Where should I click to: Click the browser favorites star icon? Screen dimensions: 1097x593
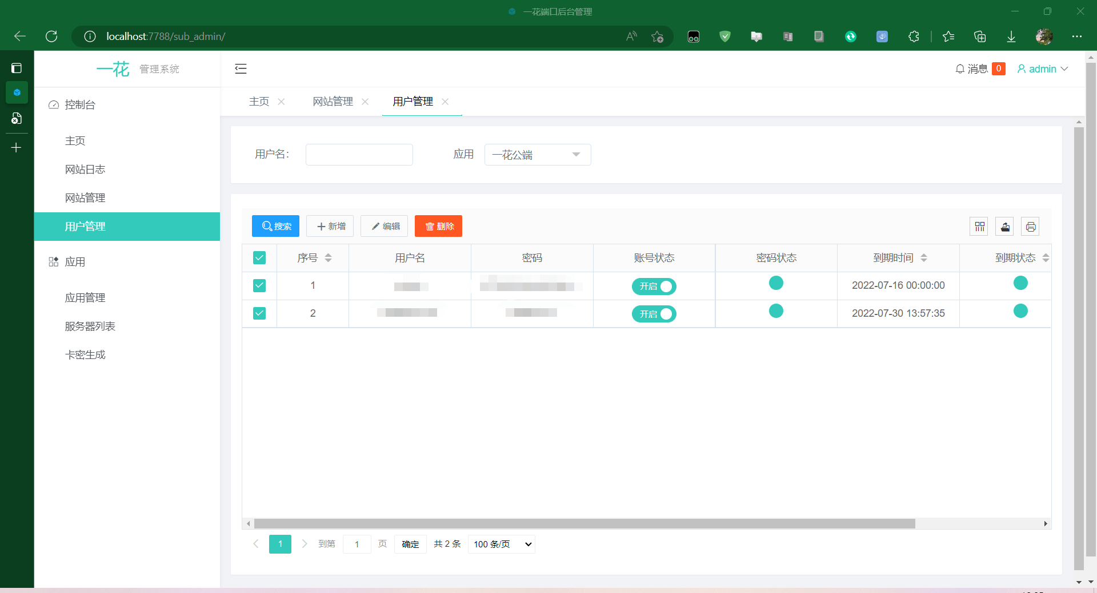pyautogui.click(x=948, y=36)
